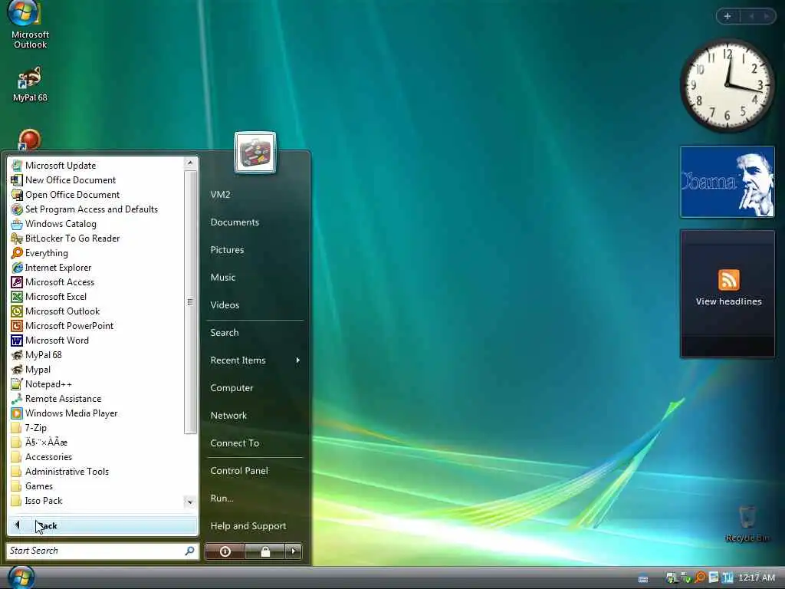
Task: Click the user account suitcase picture
Action: click(x=255, y=153)
